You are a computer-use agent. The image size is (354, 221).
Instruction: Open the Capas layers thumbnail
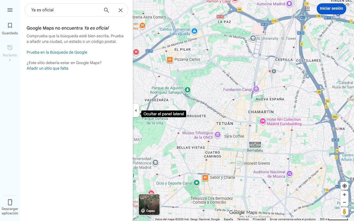coord(149,205)
